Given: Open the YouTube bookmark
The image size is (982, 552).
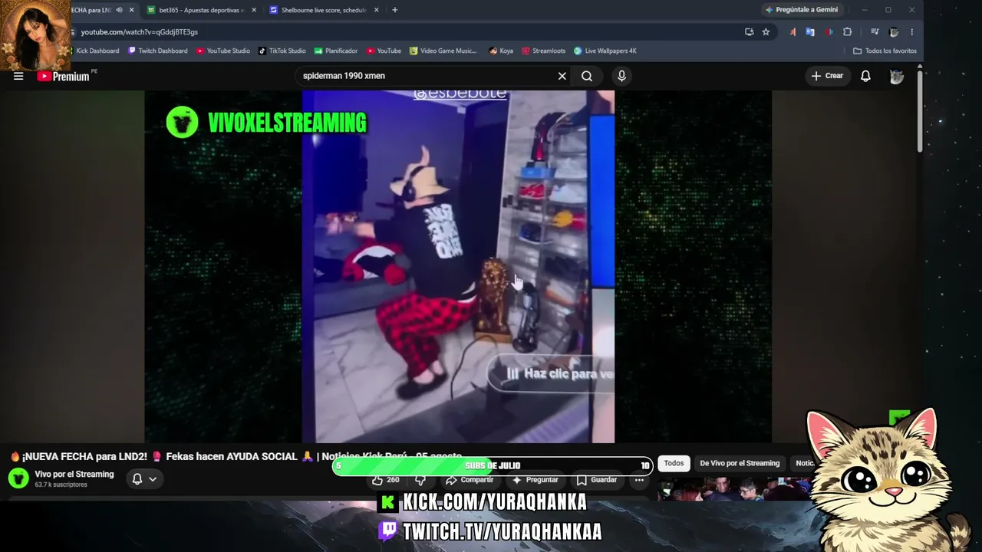Looking at the screenshot, I should (384, 51).
